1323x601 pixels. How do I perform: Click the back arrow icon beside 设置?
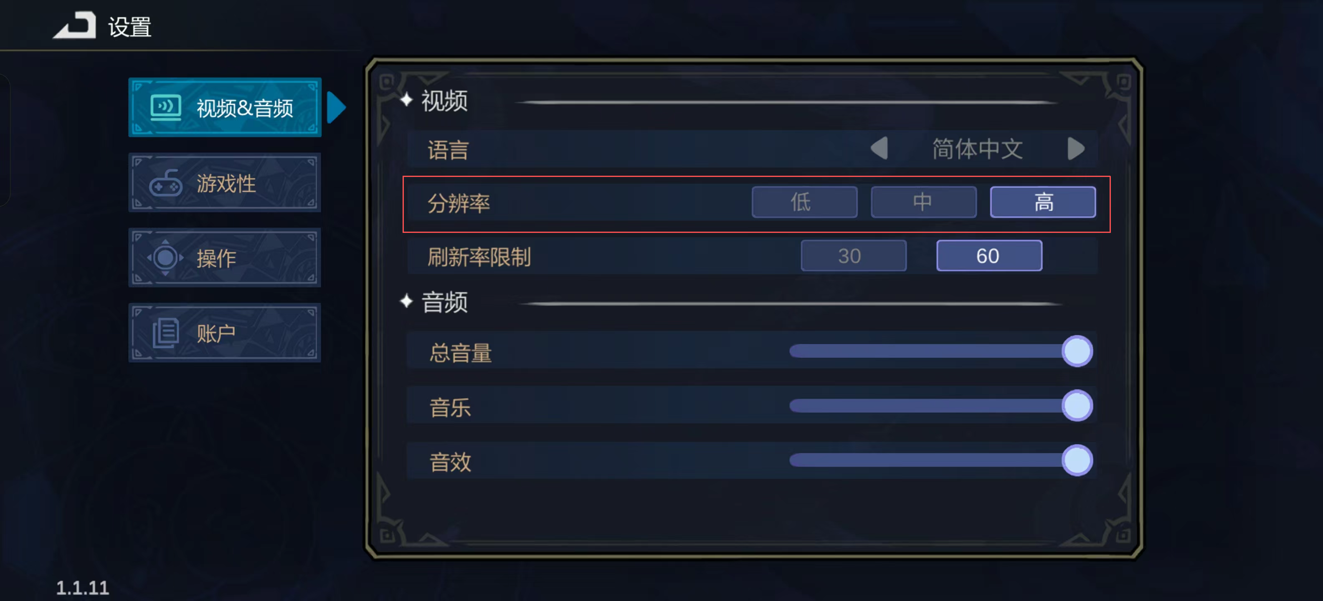75,25
